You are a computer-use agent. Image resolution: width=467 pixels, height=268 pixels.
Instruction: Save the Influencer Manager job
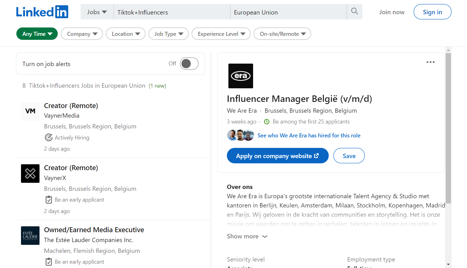pyautogui.click(x=349, y=156)
